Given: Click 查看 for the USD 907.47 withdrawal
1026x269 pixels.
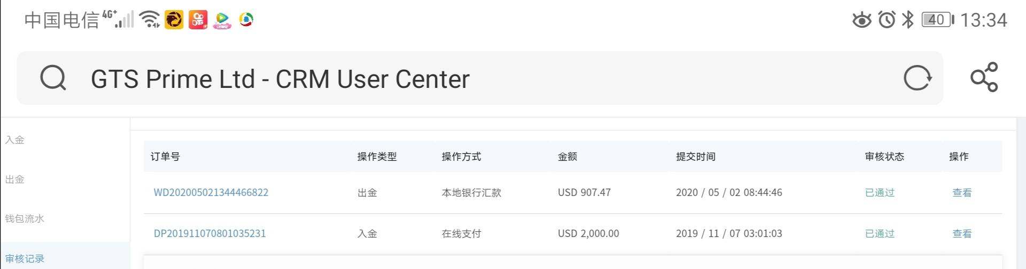Looking at the screenshot, I should click(x=962, y=193).
